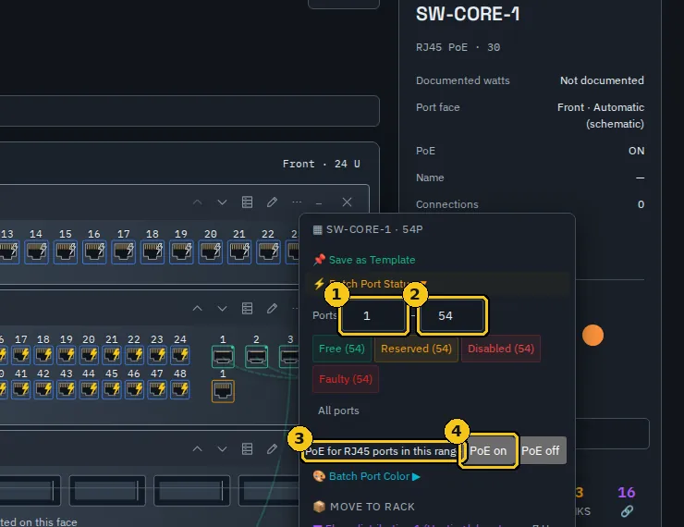
Task: Select RJ45 port 15 in upper switch
Action: coord(66,251)
